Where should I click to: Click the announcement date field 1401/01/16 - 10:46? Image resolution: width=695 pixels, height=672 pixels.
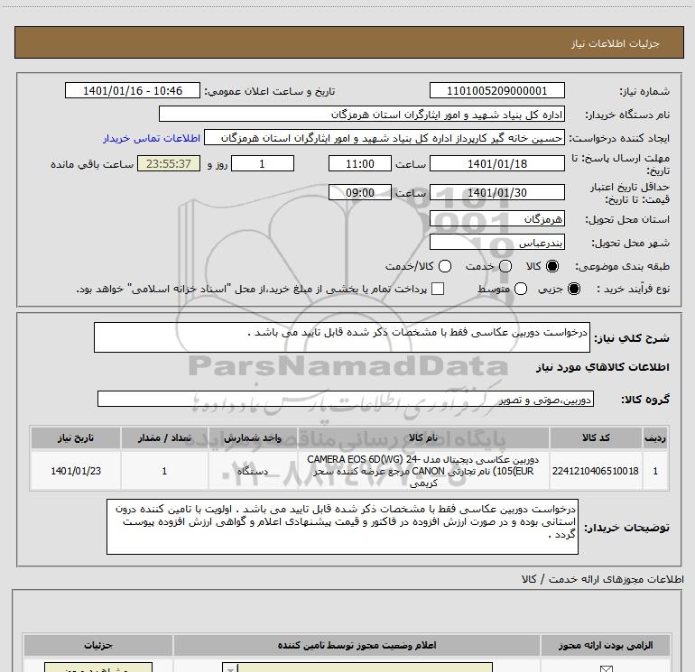tap(133, 90)
